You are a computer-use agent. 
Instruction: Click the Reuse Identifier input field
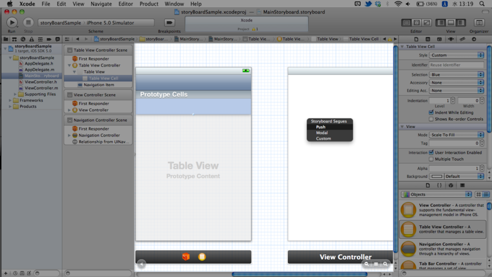[456, 65]
